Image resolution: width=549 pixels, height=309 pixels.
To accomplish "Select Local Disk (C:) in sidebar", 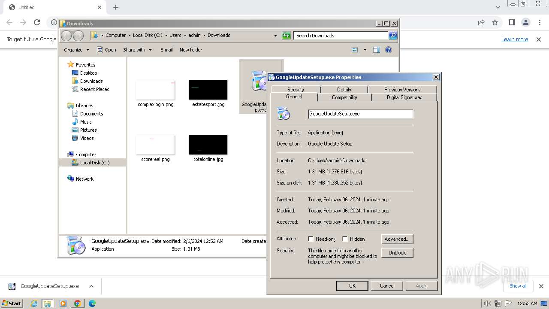I will 94,163.
